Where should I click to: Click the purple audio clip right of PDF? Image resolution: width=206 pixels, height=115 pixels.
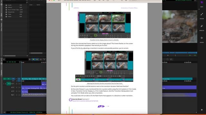(x=180, y=88)
